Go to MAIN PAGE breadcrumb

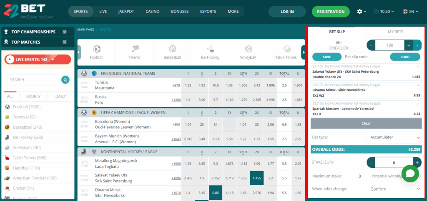click(x=85, y=29)
